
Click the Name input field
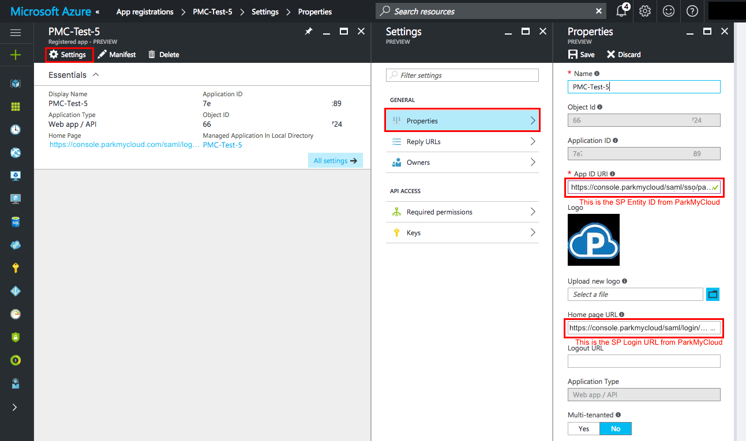[x=644, y=86]
